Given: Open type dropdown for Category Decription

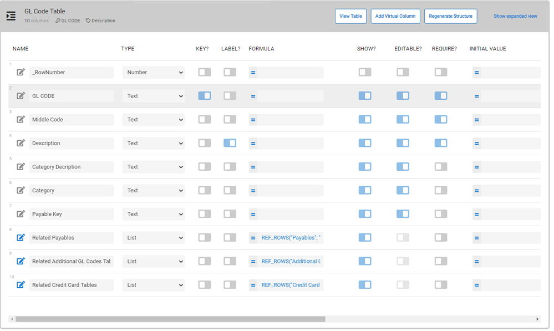Looking at the screenshot, I should [x=154, y=167].
